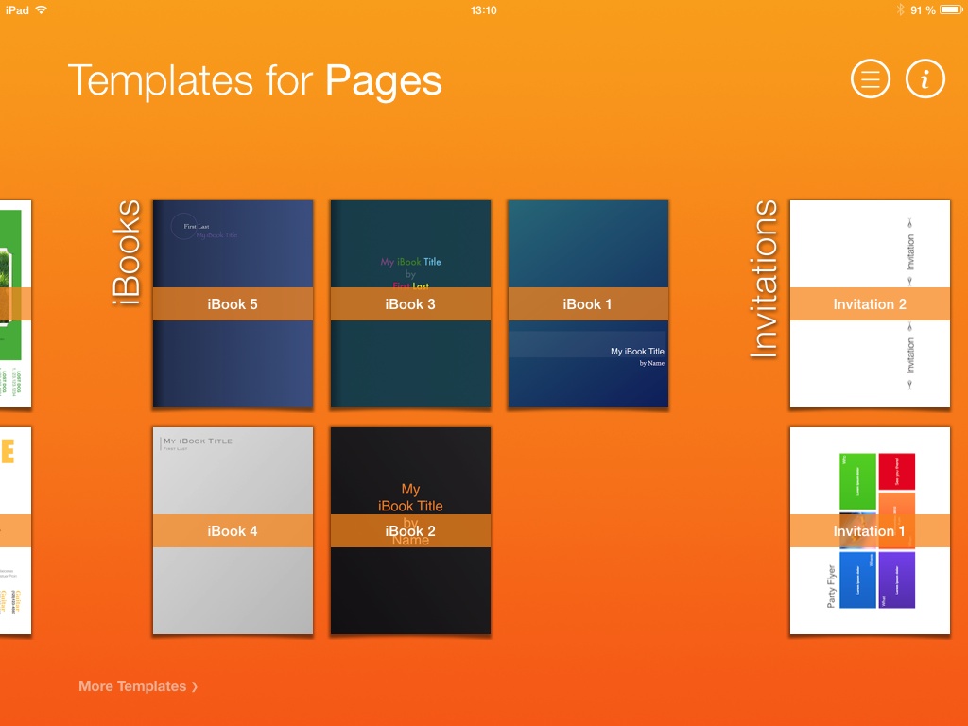Open the iBook 4 gray template
Image resolution: width=968 pixels, height=726 pixels.
pos(233,530)
